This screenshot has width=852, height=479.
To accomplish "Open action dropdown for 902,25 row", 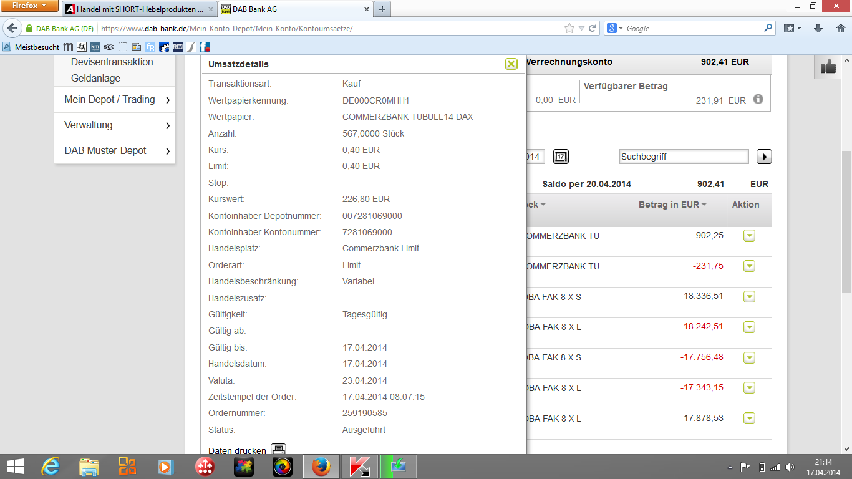I will click(x=749, y=236).
